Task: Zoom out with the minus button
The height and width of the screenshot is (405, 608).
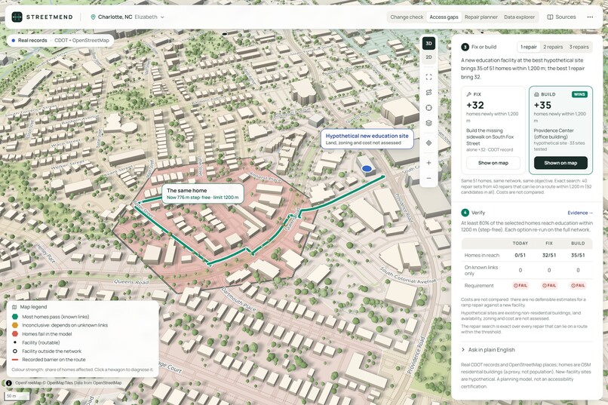Action: pyautogui.click(x=428, y=178)
